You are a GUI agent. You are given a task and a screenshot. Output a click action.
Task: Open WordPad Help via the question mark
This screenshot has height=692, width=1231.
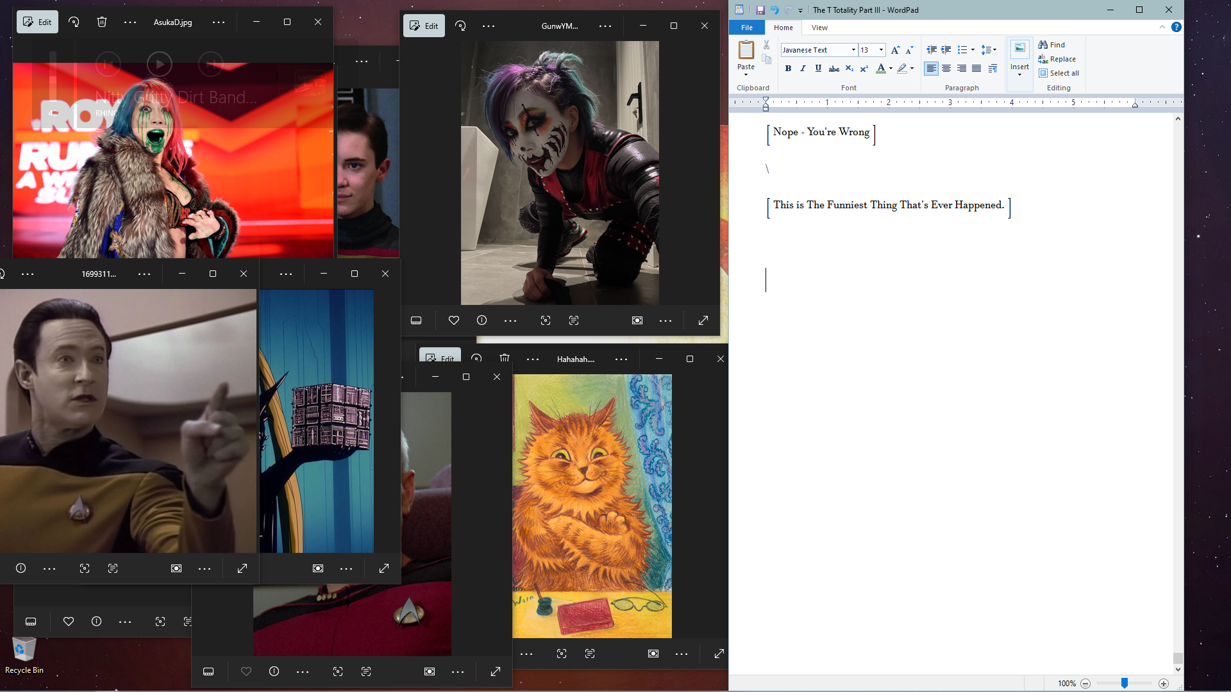[x=1177, y=27]
